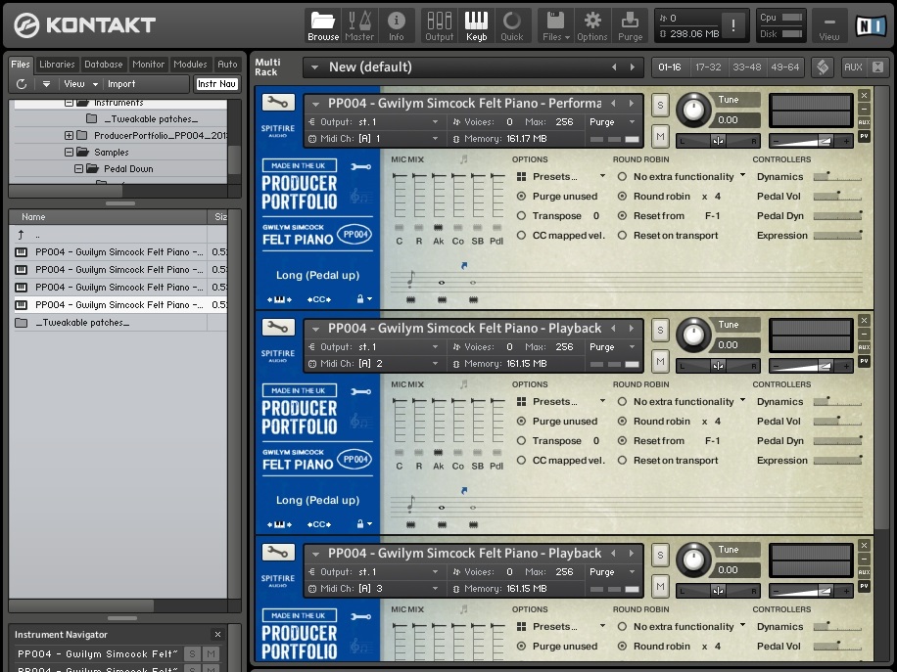Open the Browse panel in toolbar
This screenshot has height=672, width=897.
tap(323, 26)
